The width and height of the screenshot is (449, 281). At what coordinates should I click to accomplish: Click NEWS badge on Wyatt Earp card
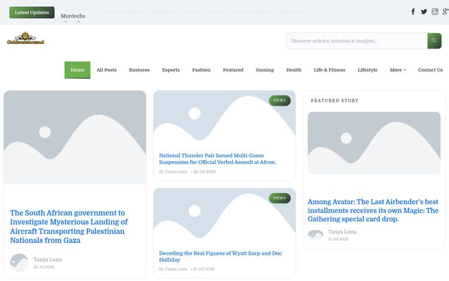click(x=279, y=198)
